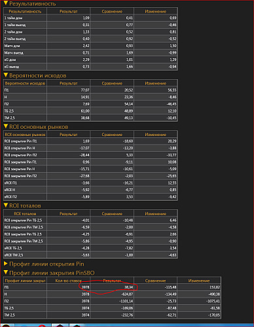Image resolution: width=254 pixels, height=327 pixels.
Task: Select the 'Матч выезд' row label
Action: click(x=14, y=53)
